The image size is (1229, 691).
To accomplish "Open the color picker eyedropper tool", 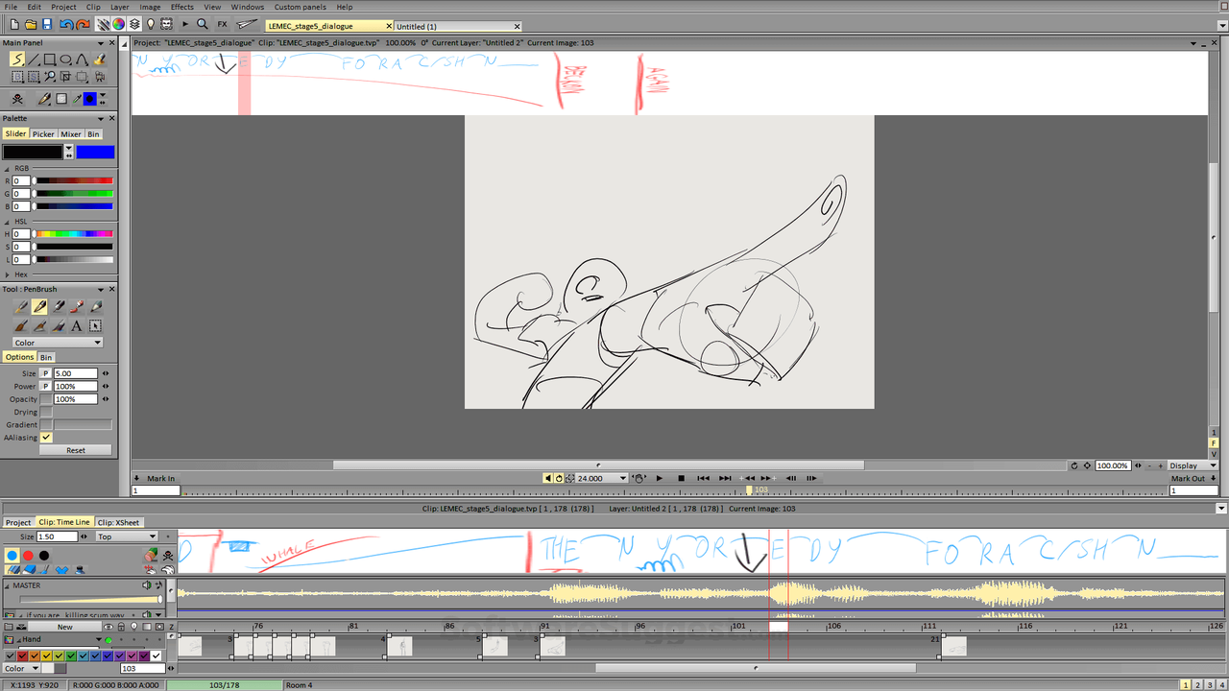I will point(75,98).
